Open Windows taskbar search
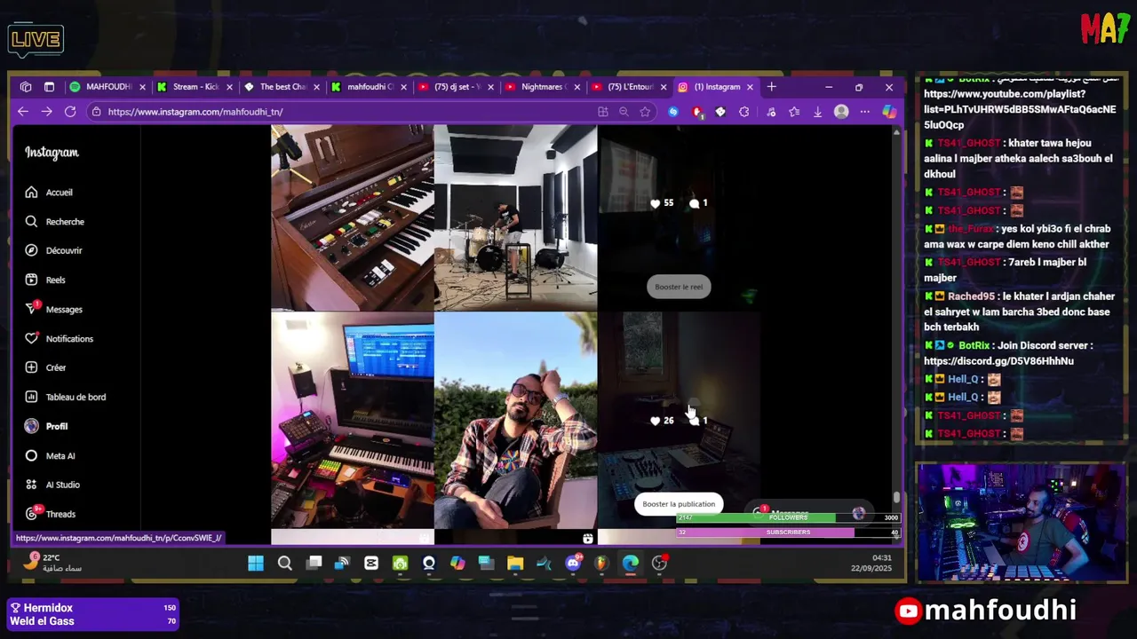1137x639 pixels. (285, 563)
